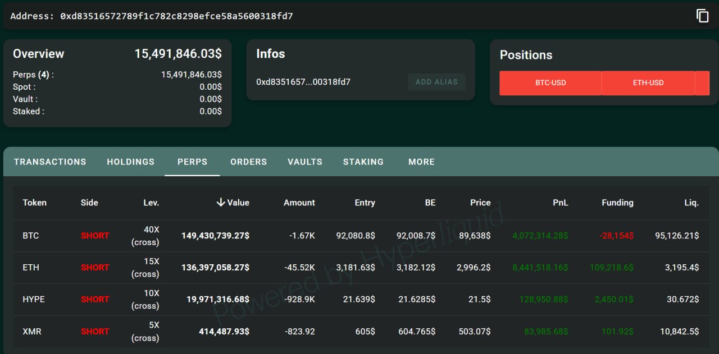Select the PERPS tab

click(x=192, y=162)
